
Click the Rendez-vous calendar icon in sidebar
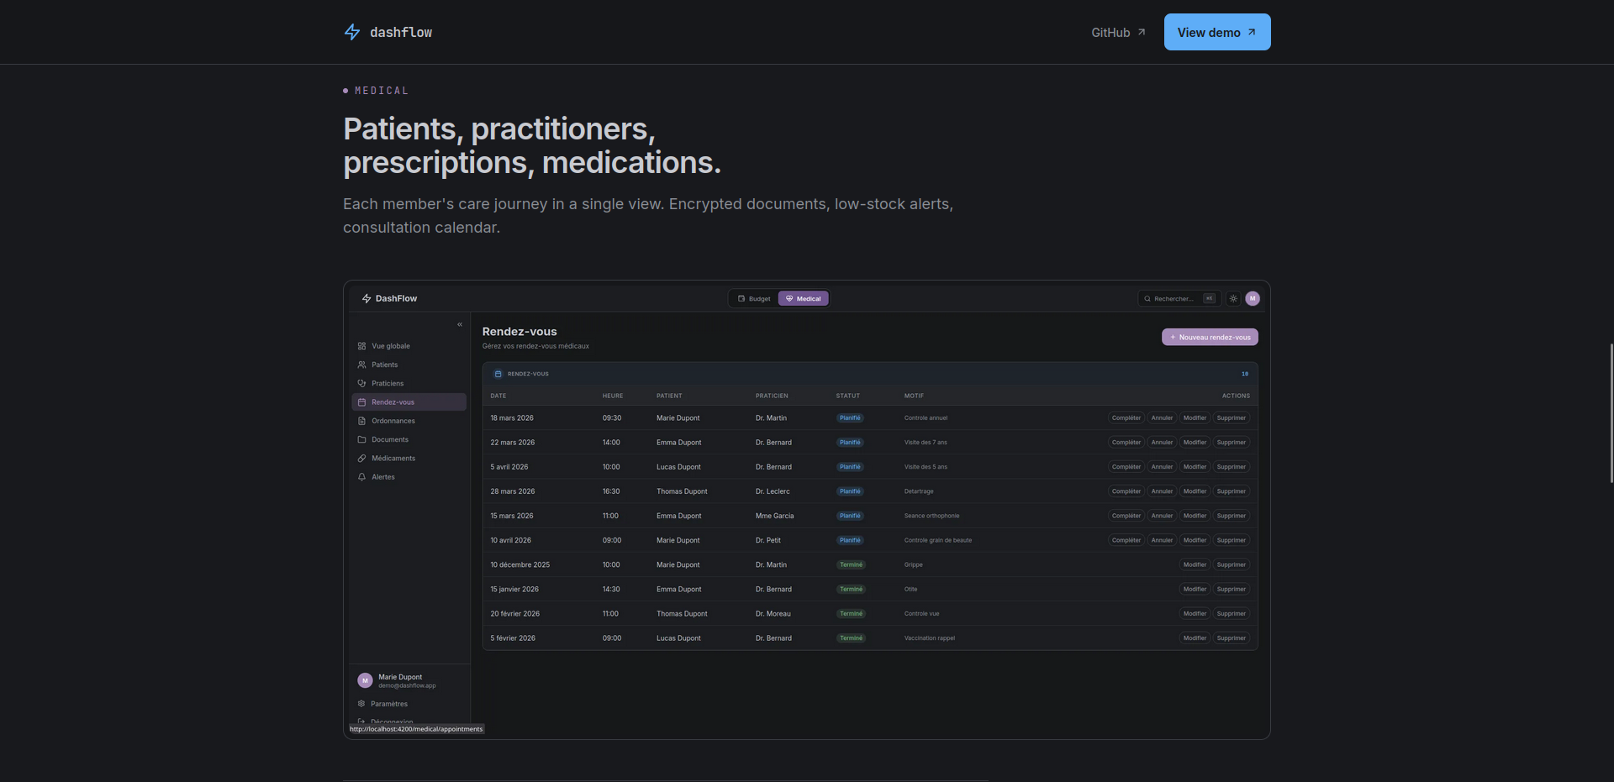click(x=361, y=402)
